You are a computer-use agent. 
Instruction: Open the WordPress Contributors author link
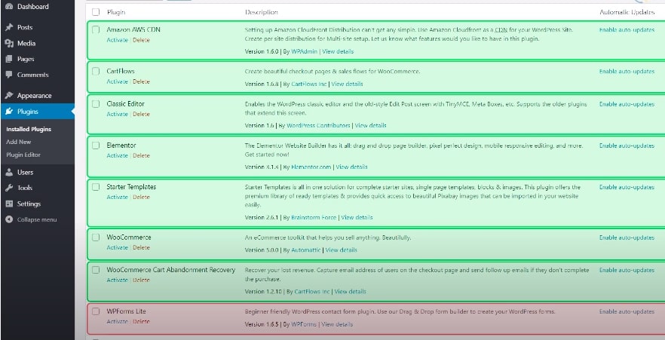(318, 126)
